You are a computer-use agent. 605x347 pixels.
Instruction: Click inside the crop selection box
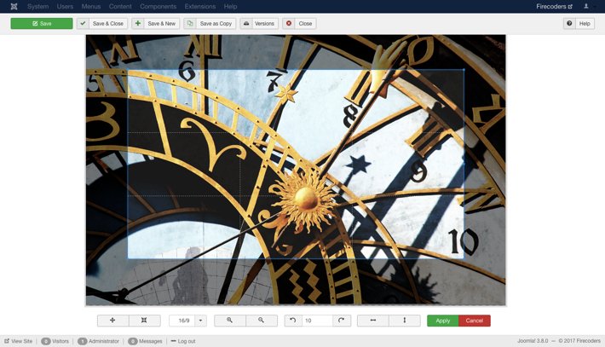tap(296, 164)
